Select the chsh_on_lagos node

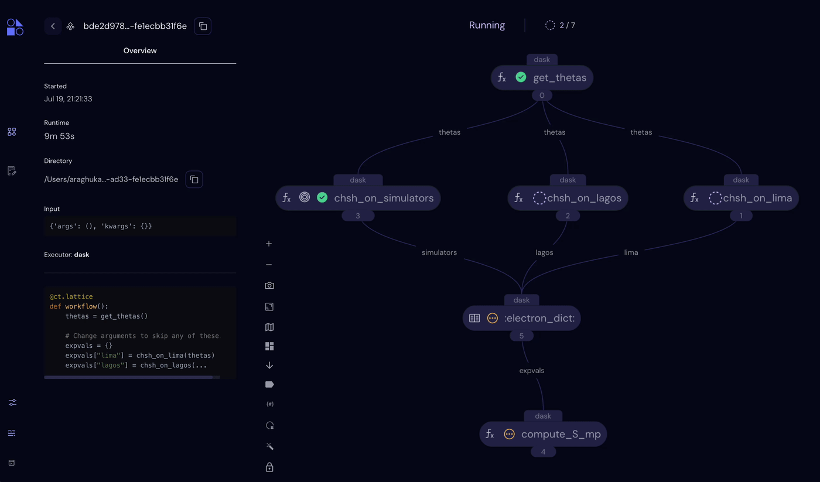[568, 198]
